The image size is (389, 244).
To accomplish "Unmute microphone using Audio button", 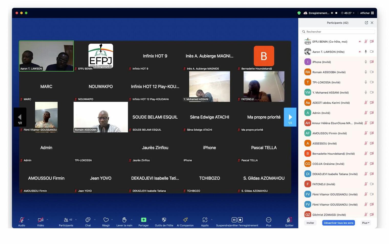I will click(22, 220).
